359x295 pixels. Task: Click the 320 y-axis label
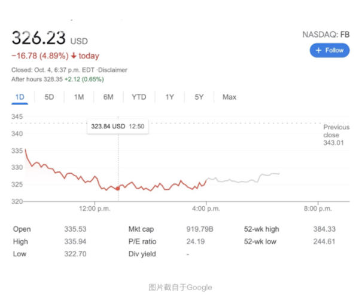[17, 201]
